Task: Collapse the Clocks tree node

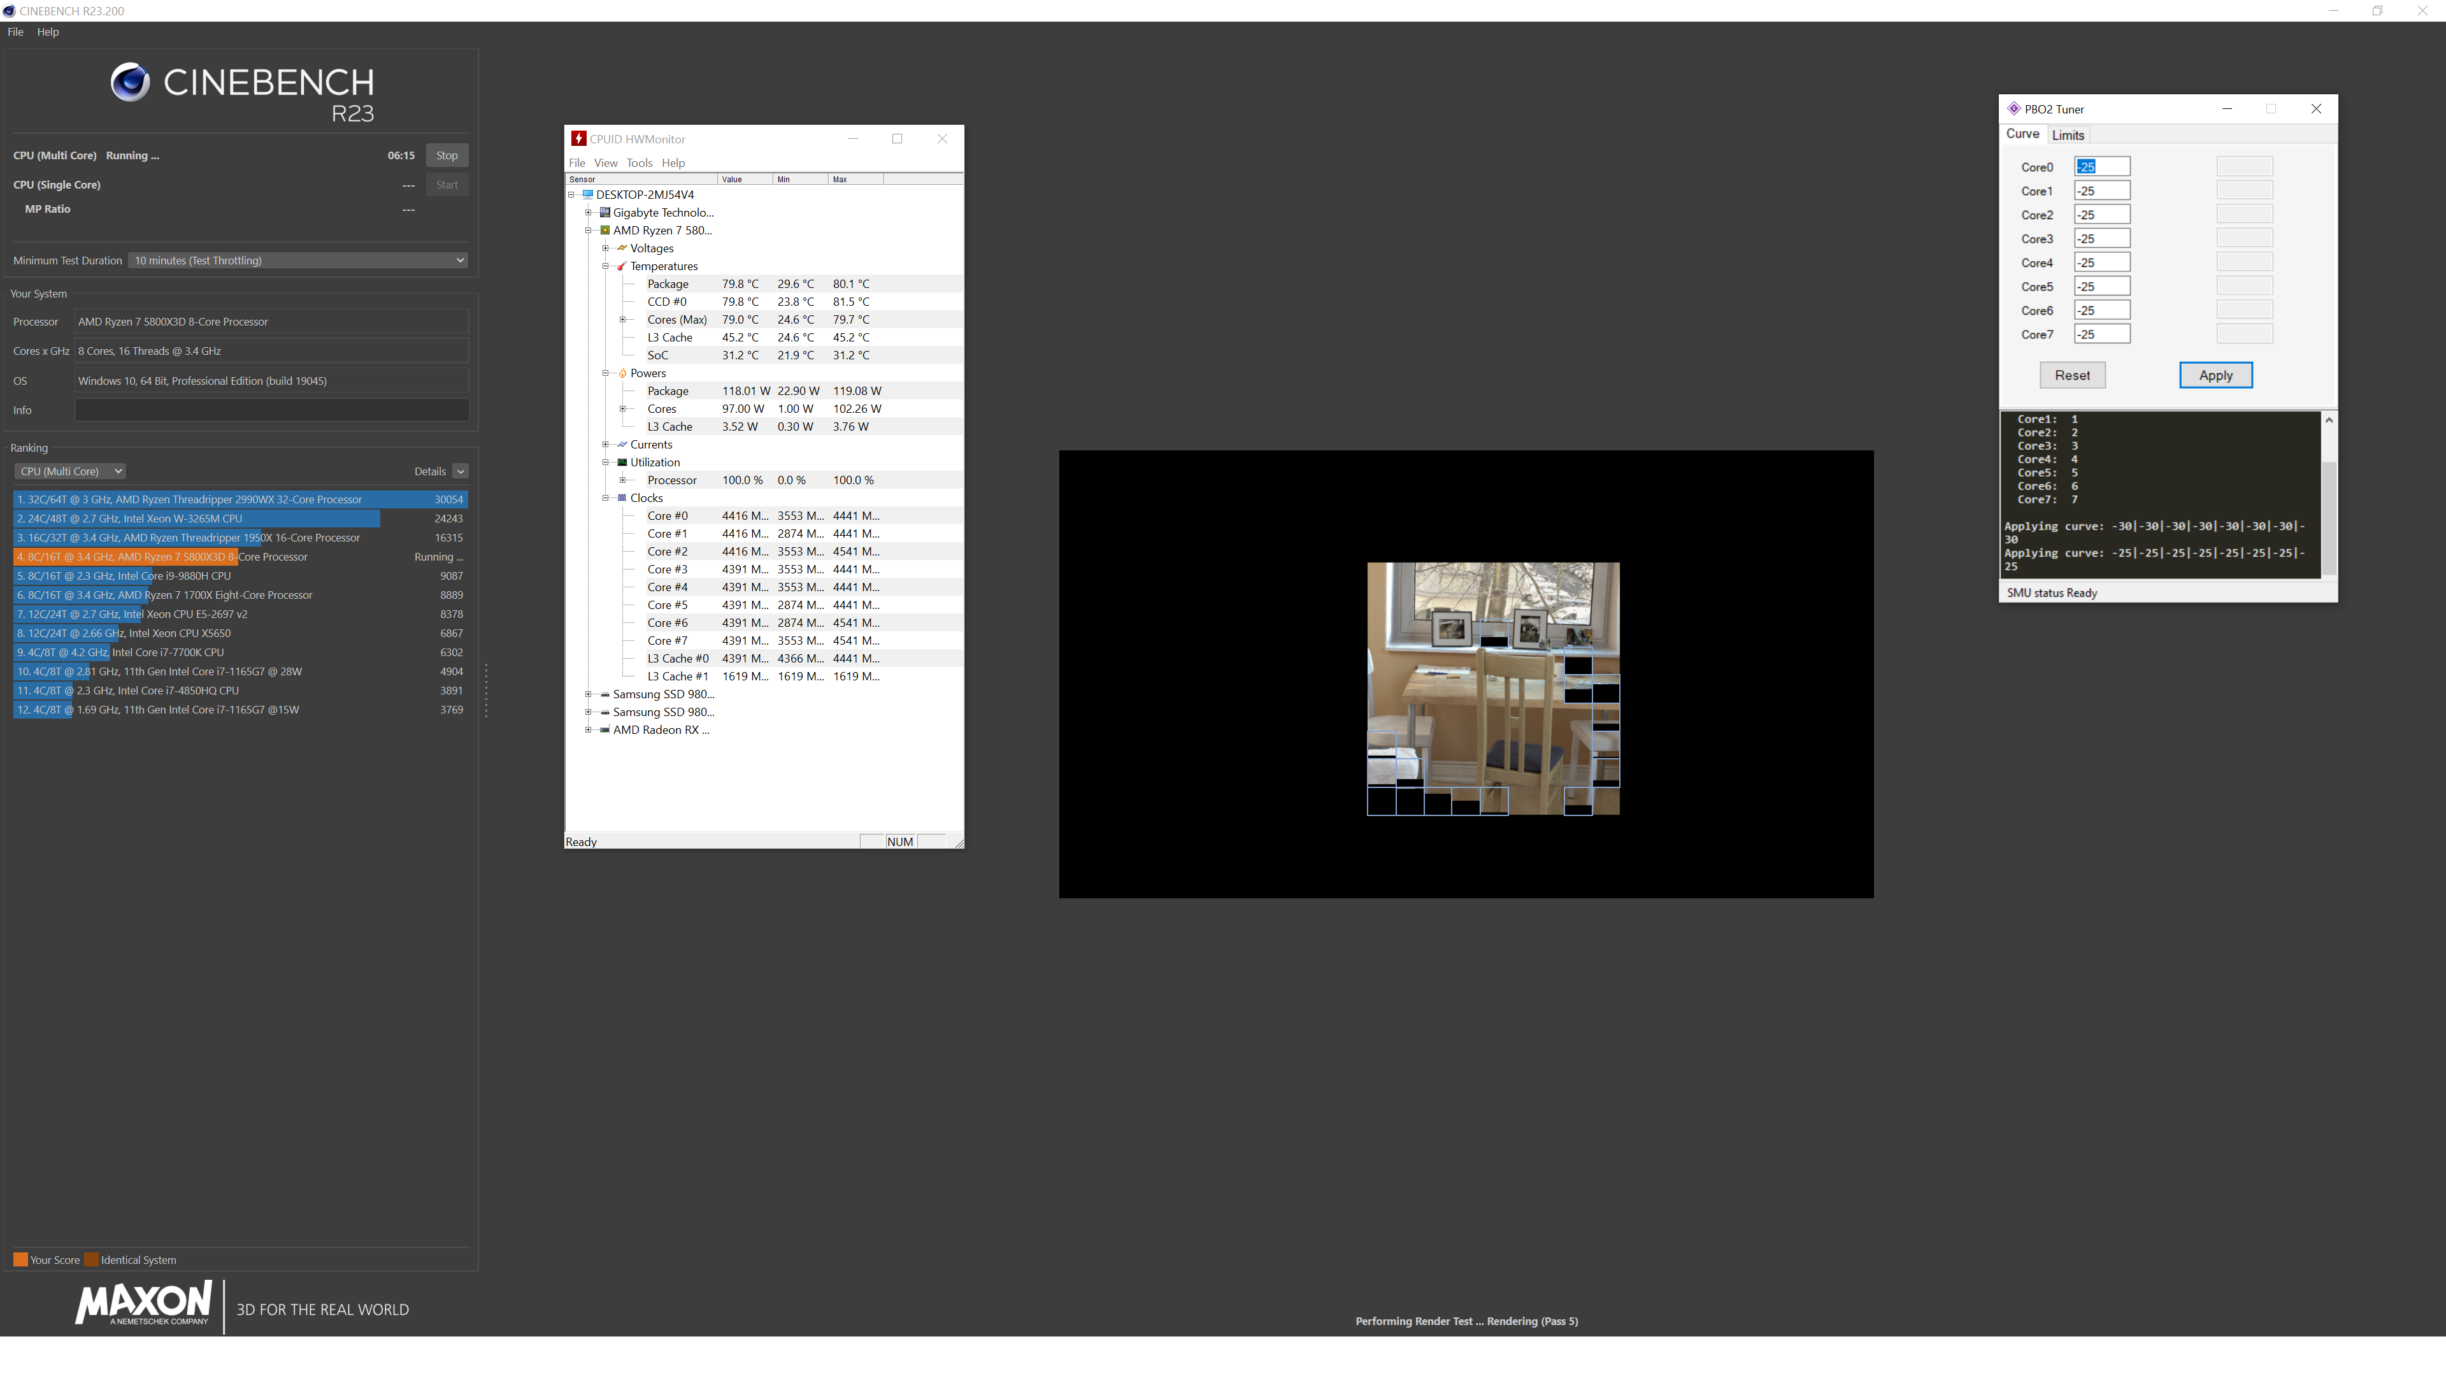Action: 606,498
